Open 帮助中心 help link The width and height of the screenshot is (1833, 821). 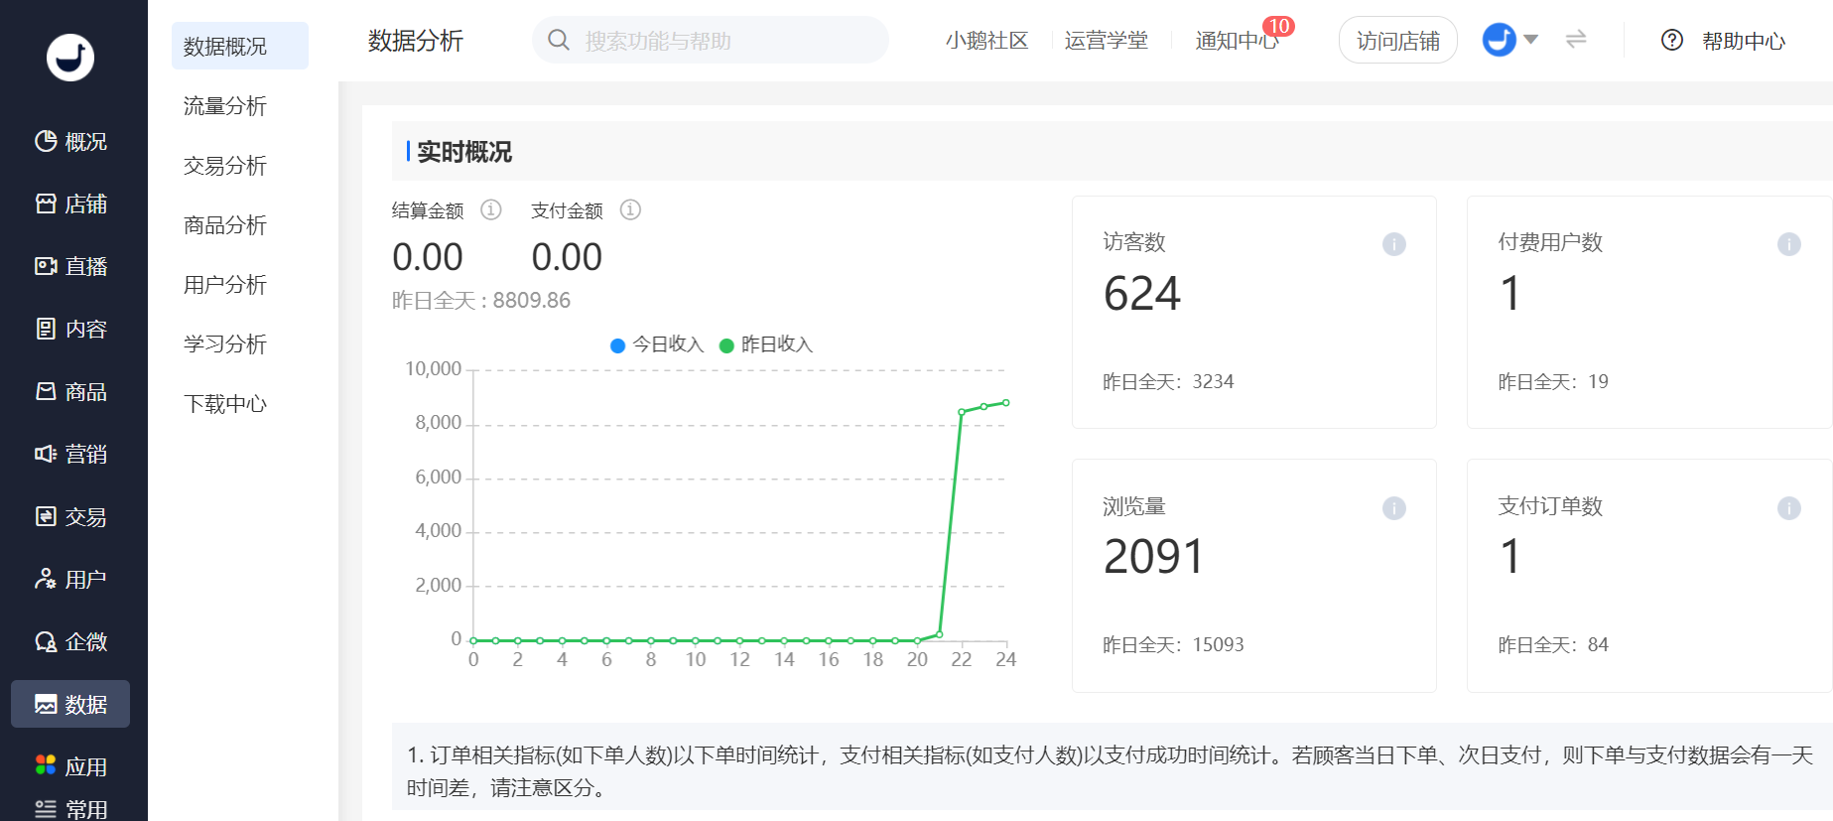[x=1744, y=41]
